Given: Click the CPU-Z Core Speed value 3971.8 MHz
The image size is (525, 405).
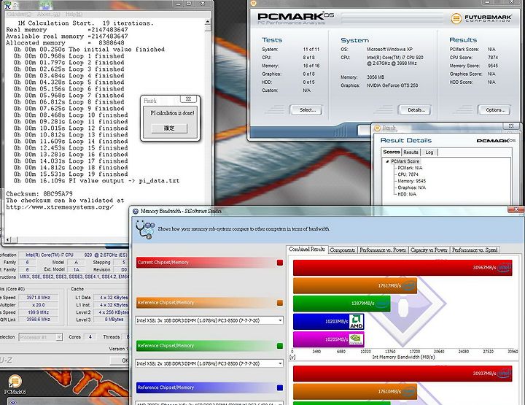Looking at the screenshot, I should [38, 298].
